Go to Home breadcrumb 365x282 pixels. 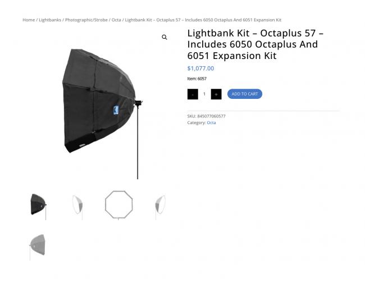point(29,20)
